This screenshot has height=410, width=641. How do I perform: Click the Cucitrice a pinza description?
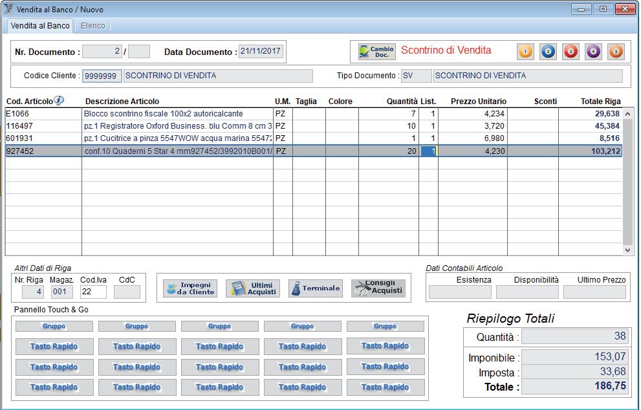(x=178, y=138)
